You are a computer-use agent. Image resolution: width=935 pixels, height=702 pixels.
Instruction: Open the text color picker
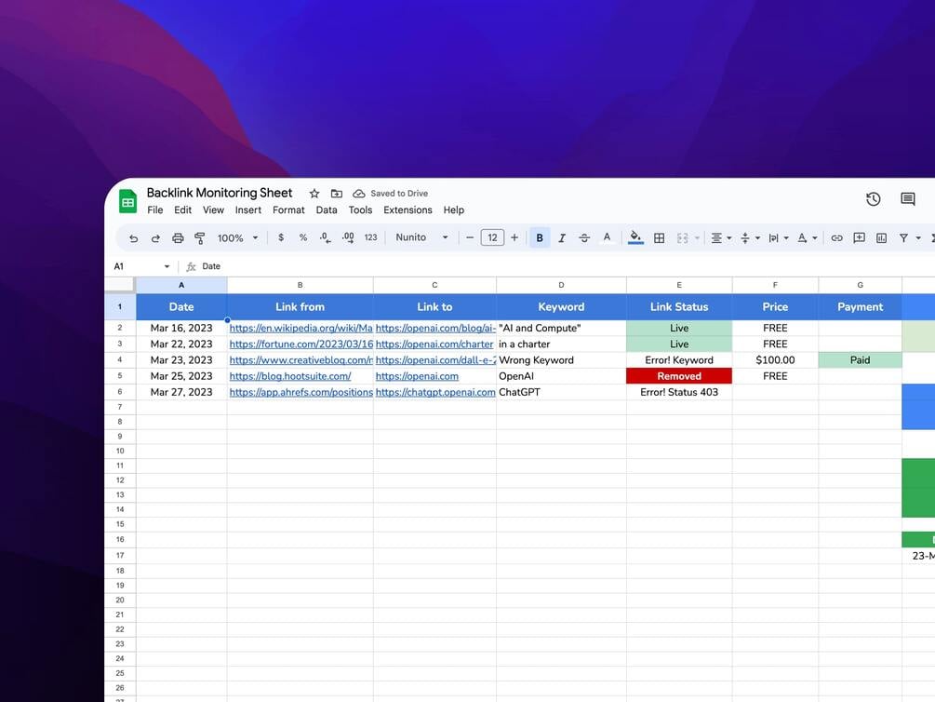(607, 237)
